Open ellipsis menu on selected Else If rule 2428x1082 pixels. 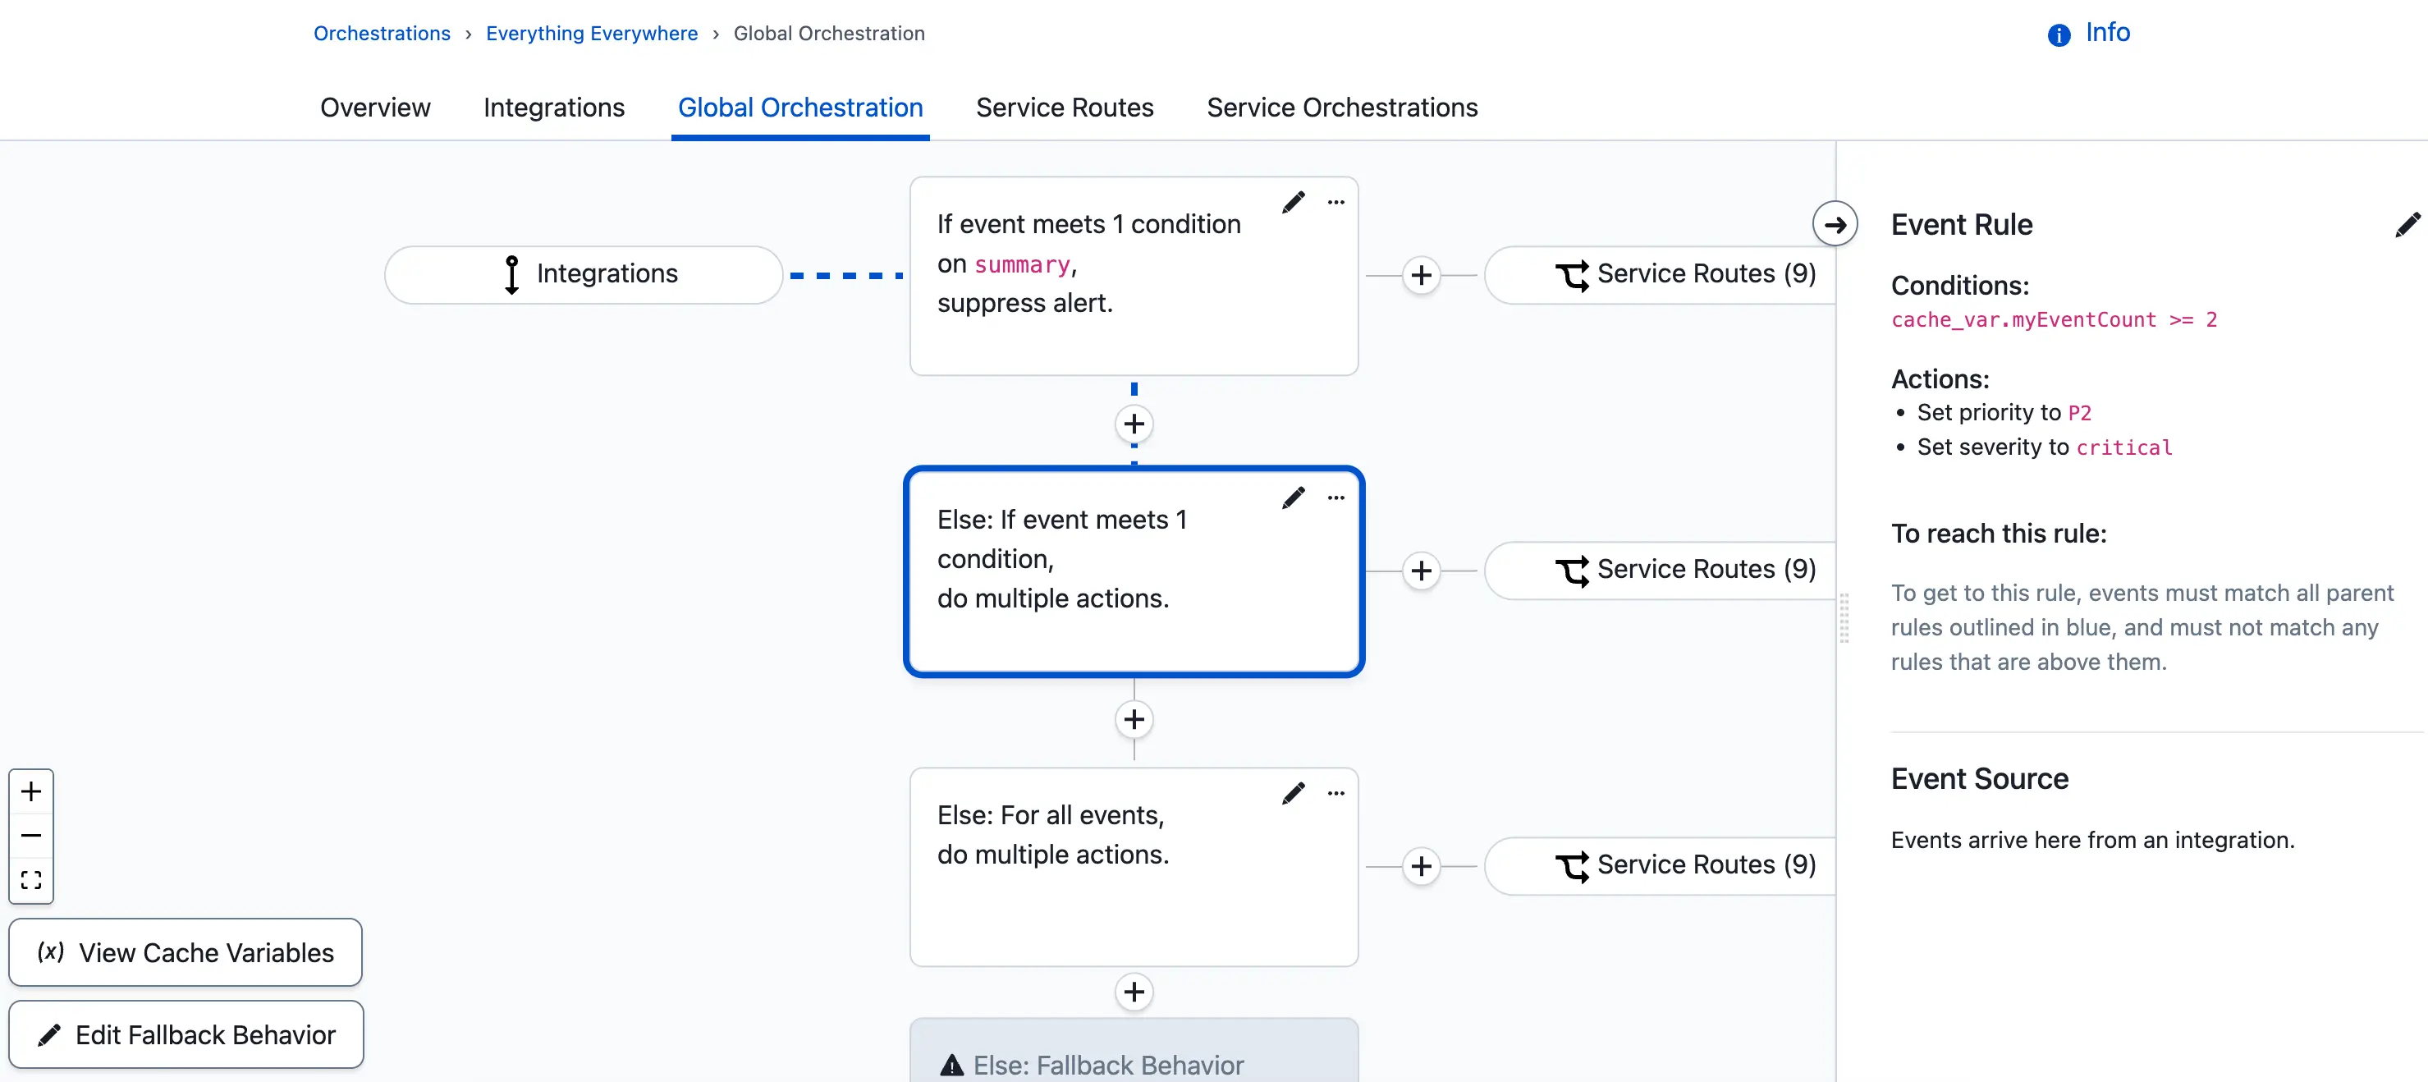point(1335,497)
